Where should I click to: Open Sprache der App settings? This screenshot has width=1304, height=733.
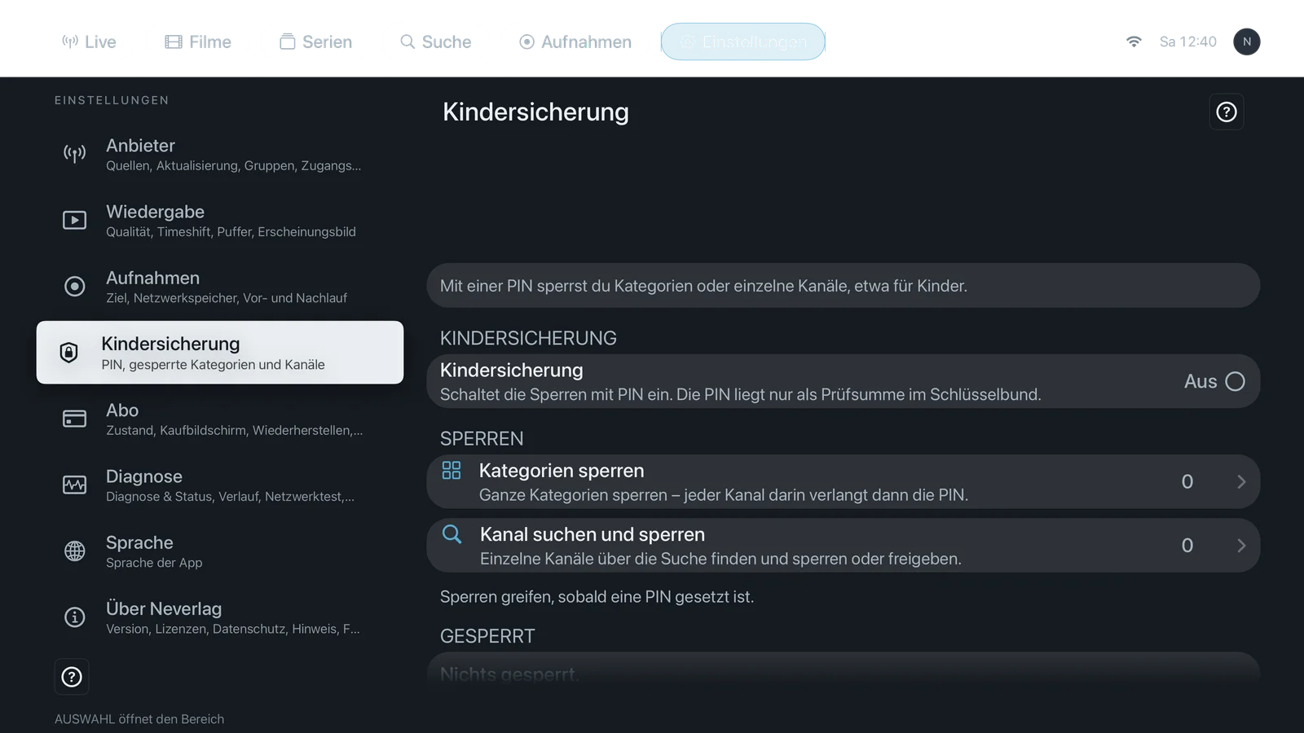[x=220, y=551]
